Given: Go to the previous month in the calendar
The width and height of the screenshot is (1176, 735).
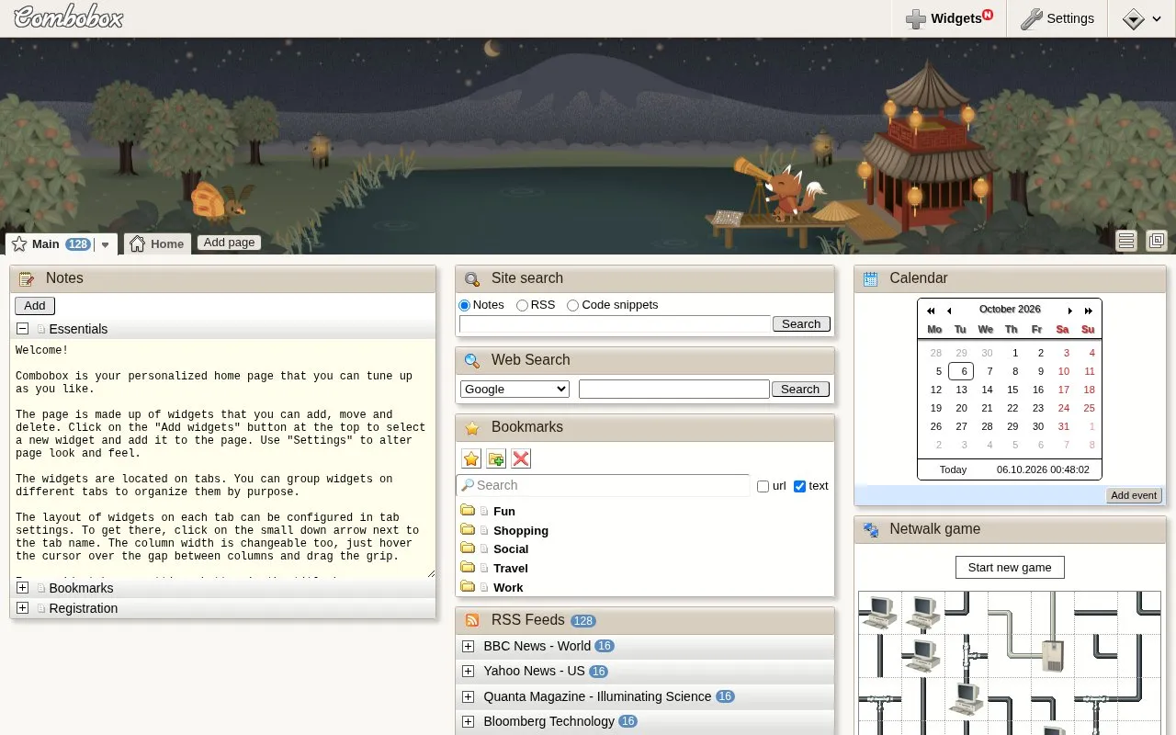Looking at the screenshot, I should click(949, 311).
